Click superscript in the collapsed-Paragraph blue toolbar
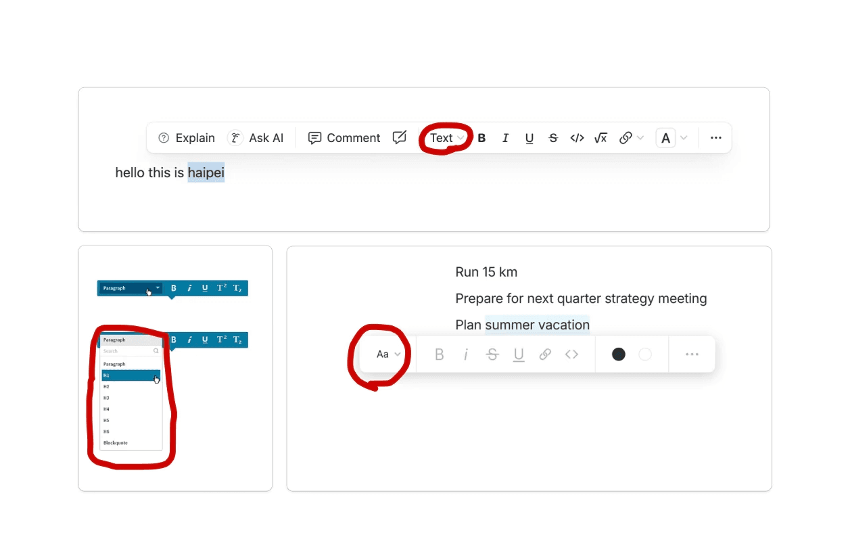848x556 pixels. tap(222, 288)
